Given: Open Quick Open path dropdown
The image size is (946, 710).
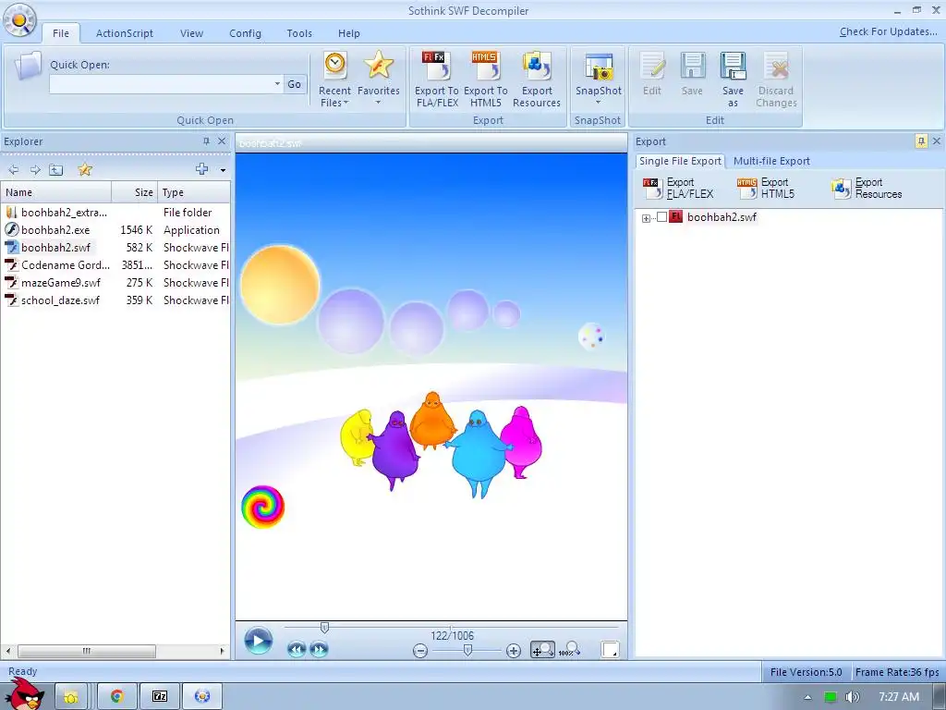Looking at the screenshot, I should [277, 84].
